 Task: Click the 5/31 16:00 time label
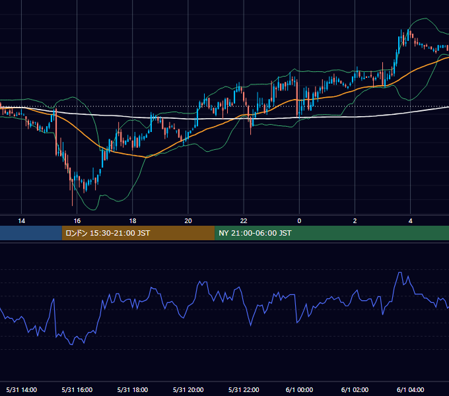(77, 389)
